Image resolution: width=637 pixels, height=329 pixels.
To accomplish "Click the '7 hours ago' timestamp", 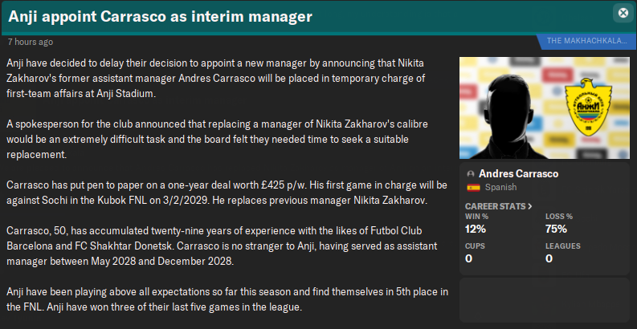I will [x=31, y=41].
